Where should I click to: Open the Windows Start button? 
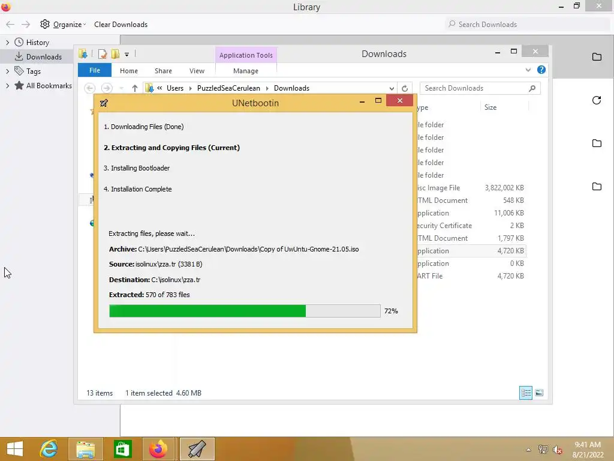coord(15,449)
